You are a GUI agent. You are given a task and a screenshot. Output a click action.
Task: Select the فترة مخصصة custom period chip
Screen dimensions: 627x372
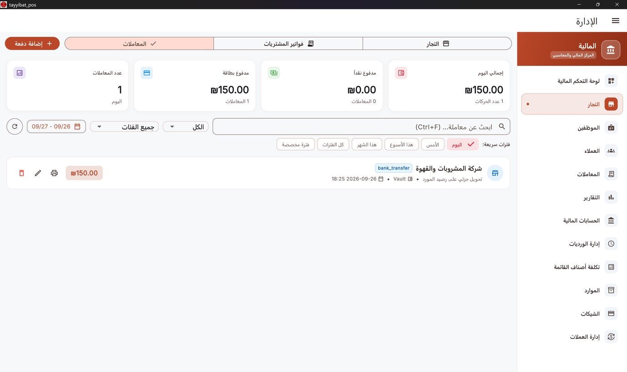point(295,145)
